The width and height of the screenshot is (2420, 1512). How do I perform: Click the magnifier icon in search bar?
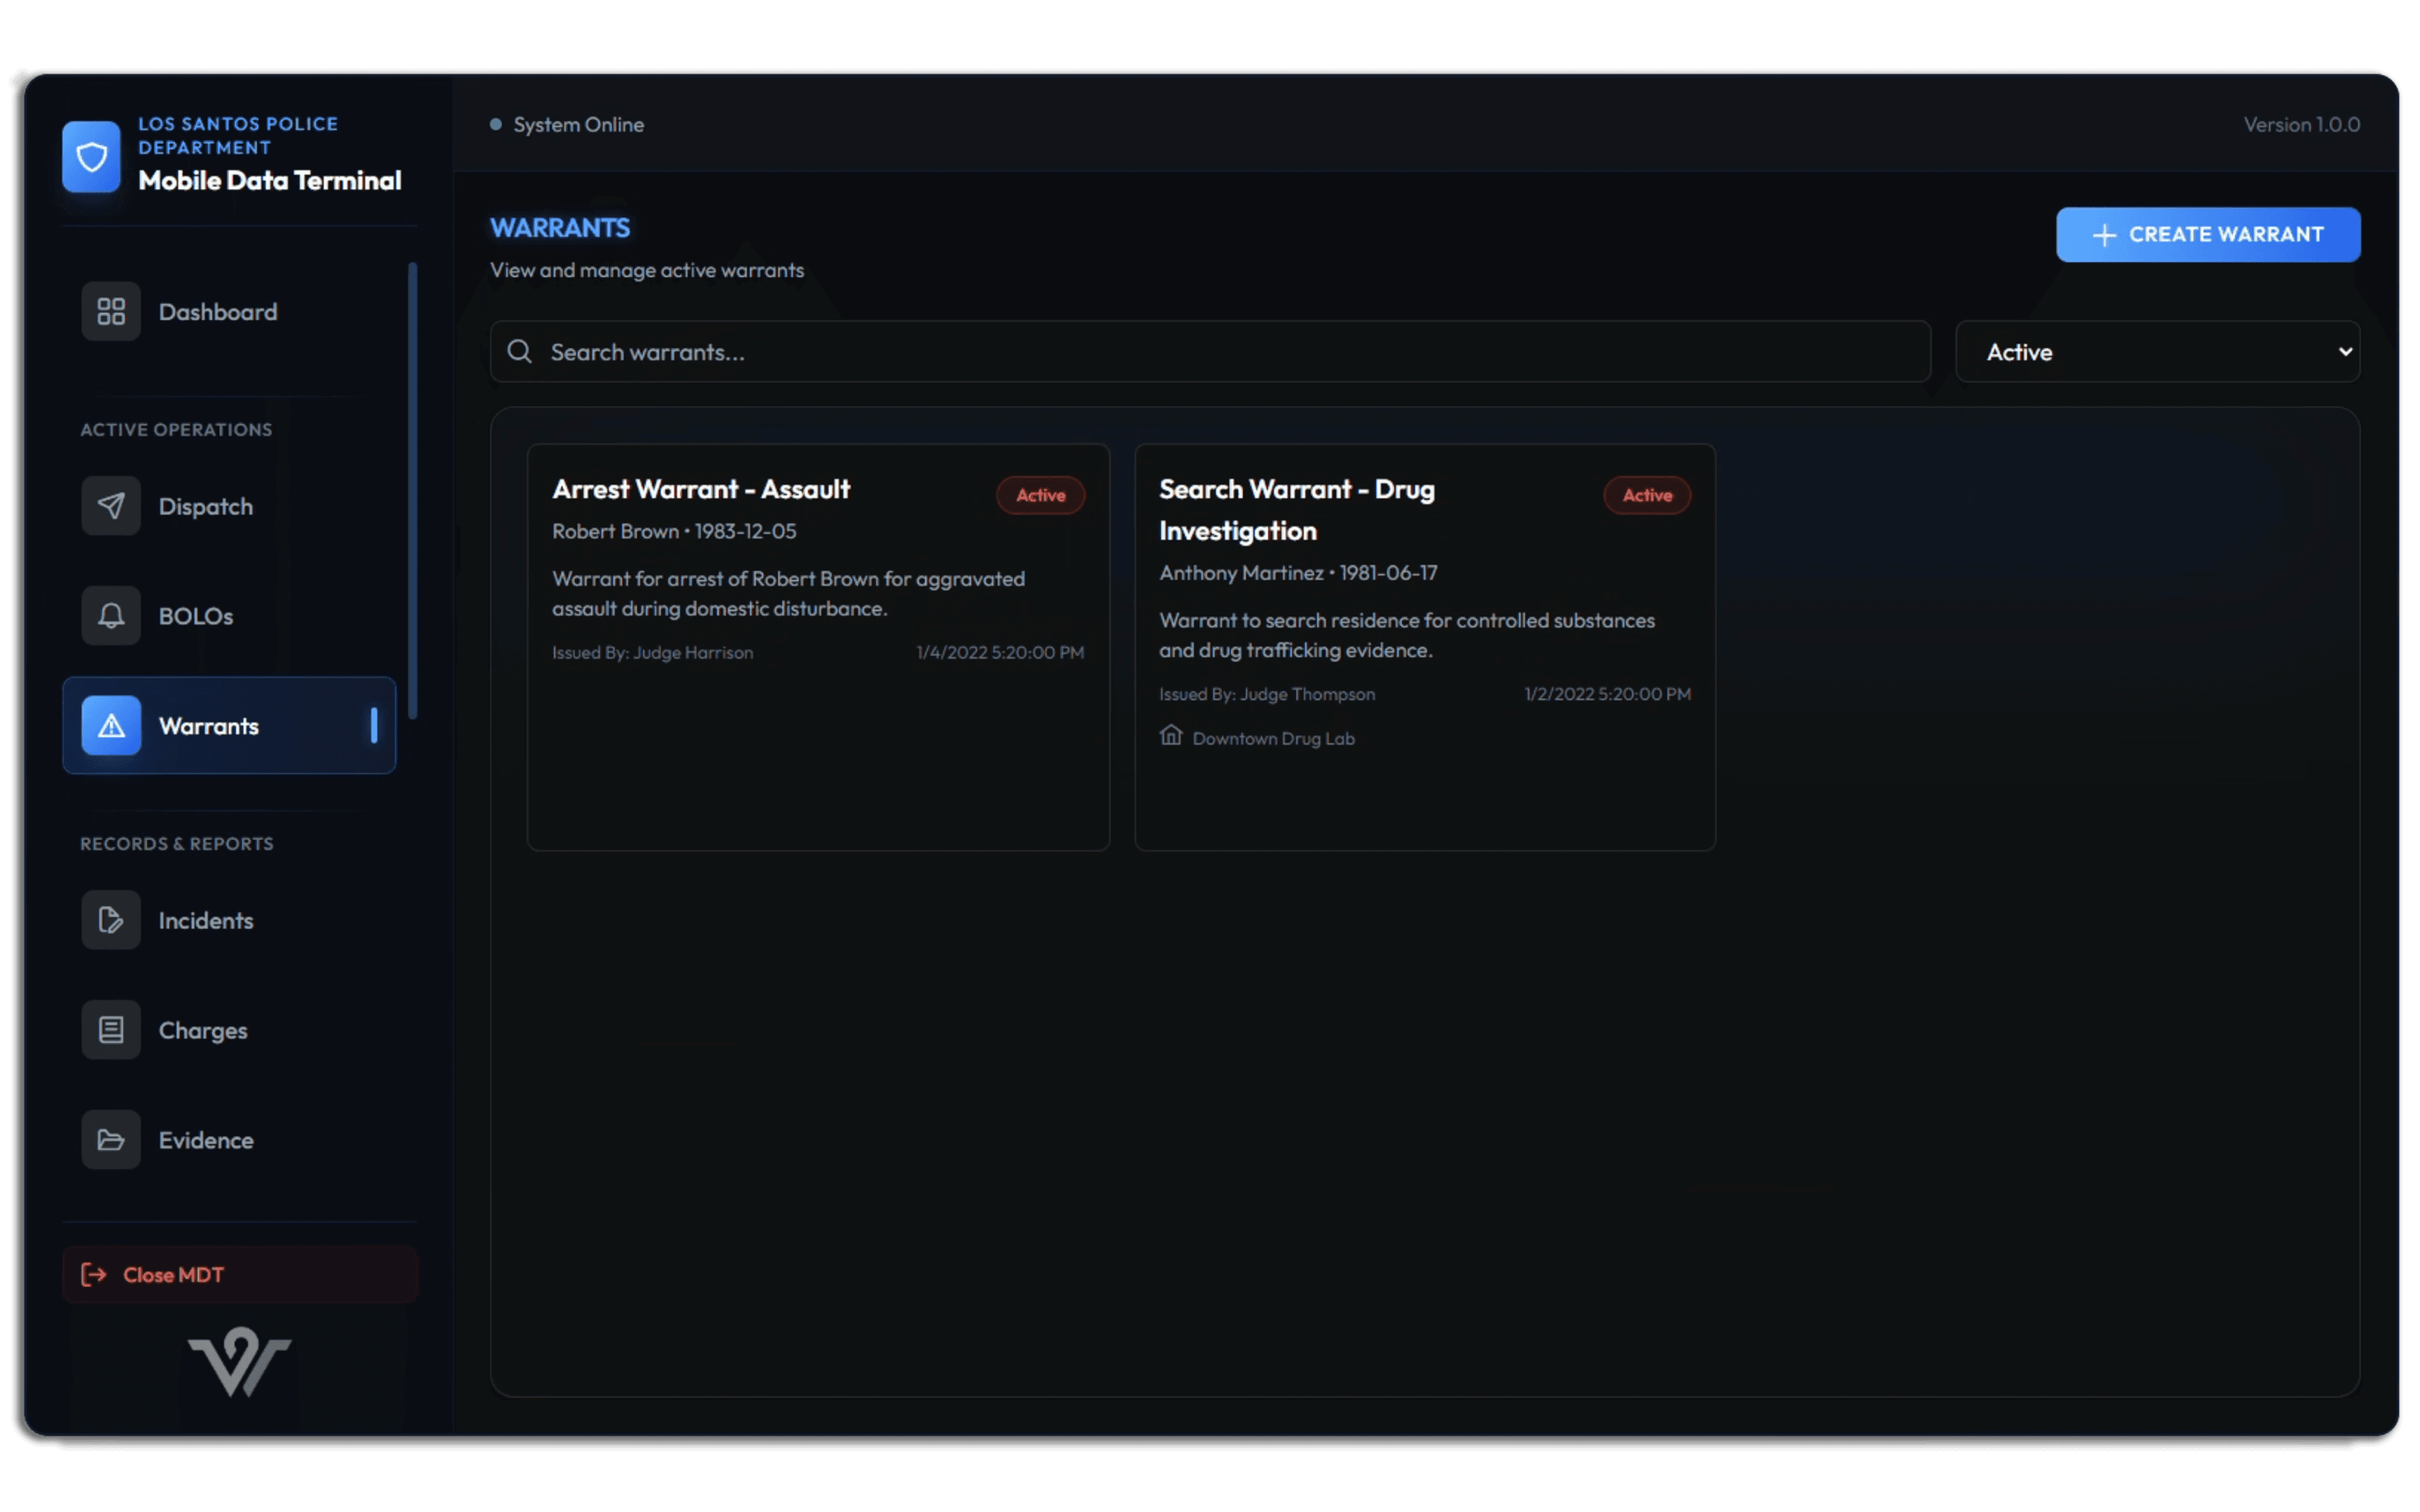point(519,351)
